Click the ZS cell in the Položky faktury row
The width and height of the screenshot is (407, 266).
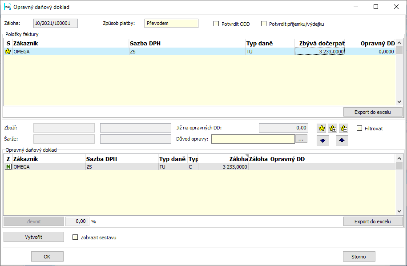click(x=187, y=52)
